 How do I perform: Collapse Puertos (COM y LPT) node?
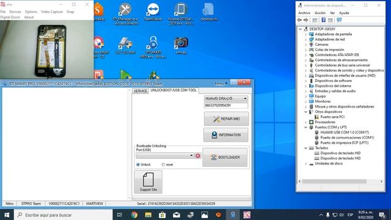305,127
